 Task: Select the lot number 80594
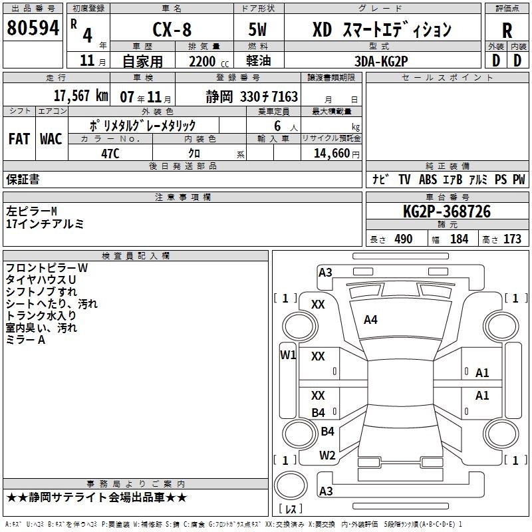point(33,28)
